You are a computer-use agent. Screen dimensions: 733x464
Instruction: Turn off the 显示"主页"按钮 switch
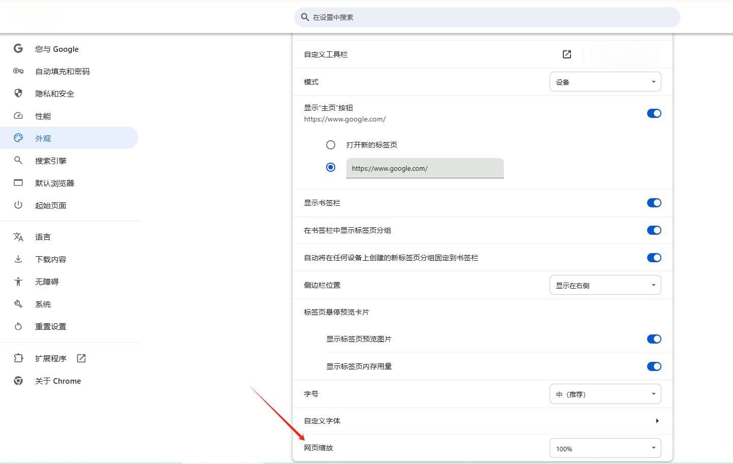point(654,113)
